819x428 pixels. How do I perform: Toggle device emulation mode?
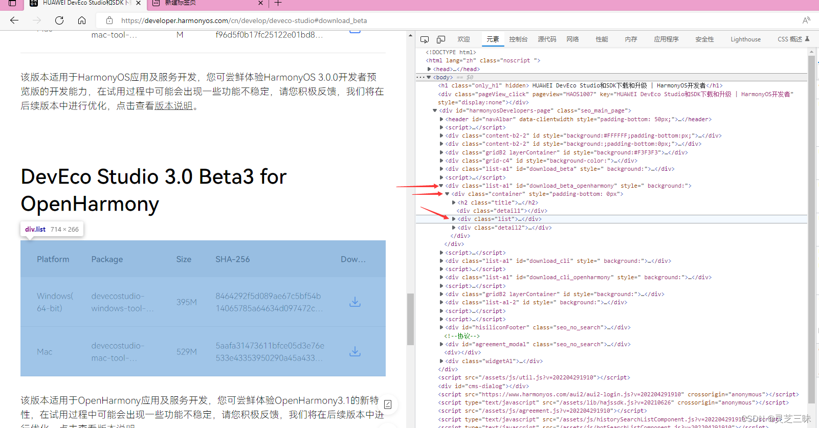pos(441,39)
